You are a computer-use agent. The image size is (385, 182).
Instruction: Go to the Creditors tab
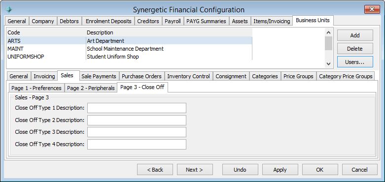pyautogui.click(x=148, y=21)
